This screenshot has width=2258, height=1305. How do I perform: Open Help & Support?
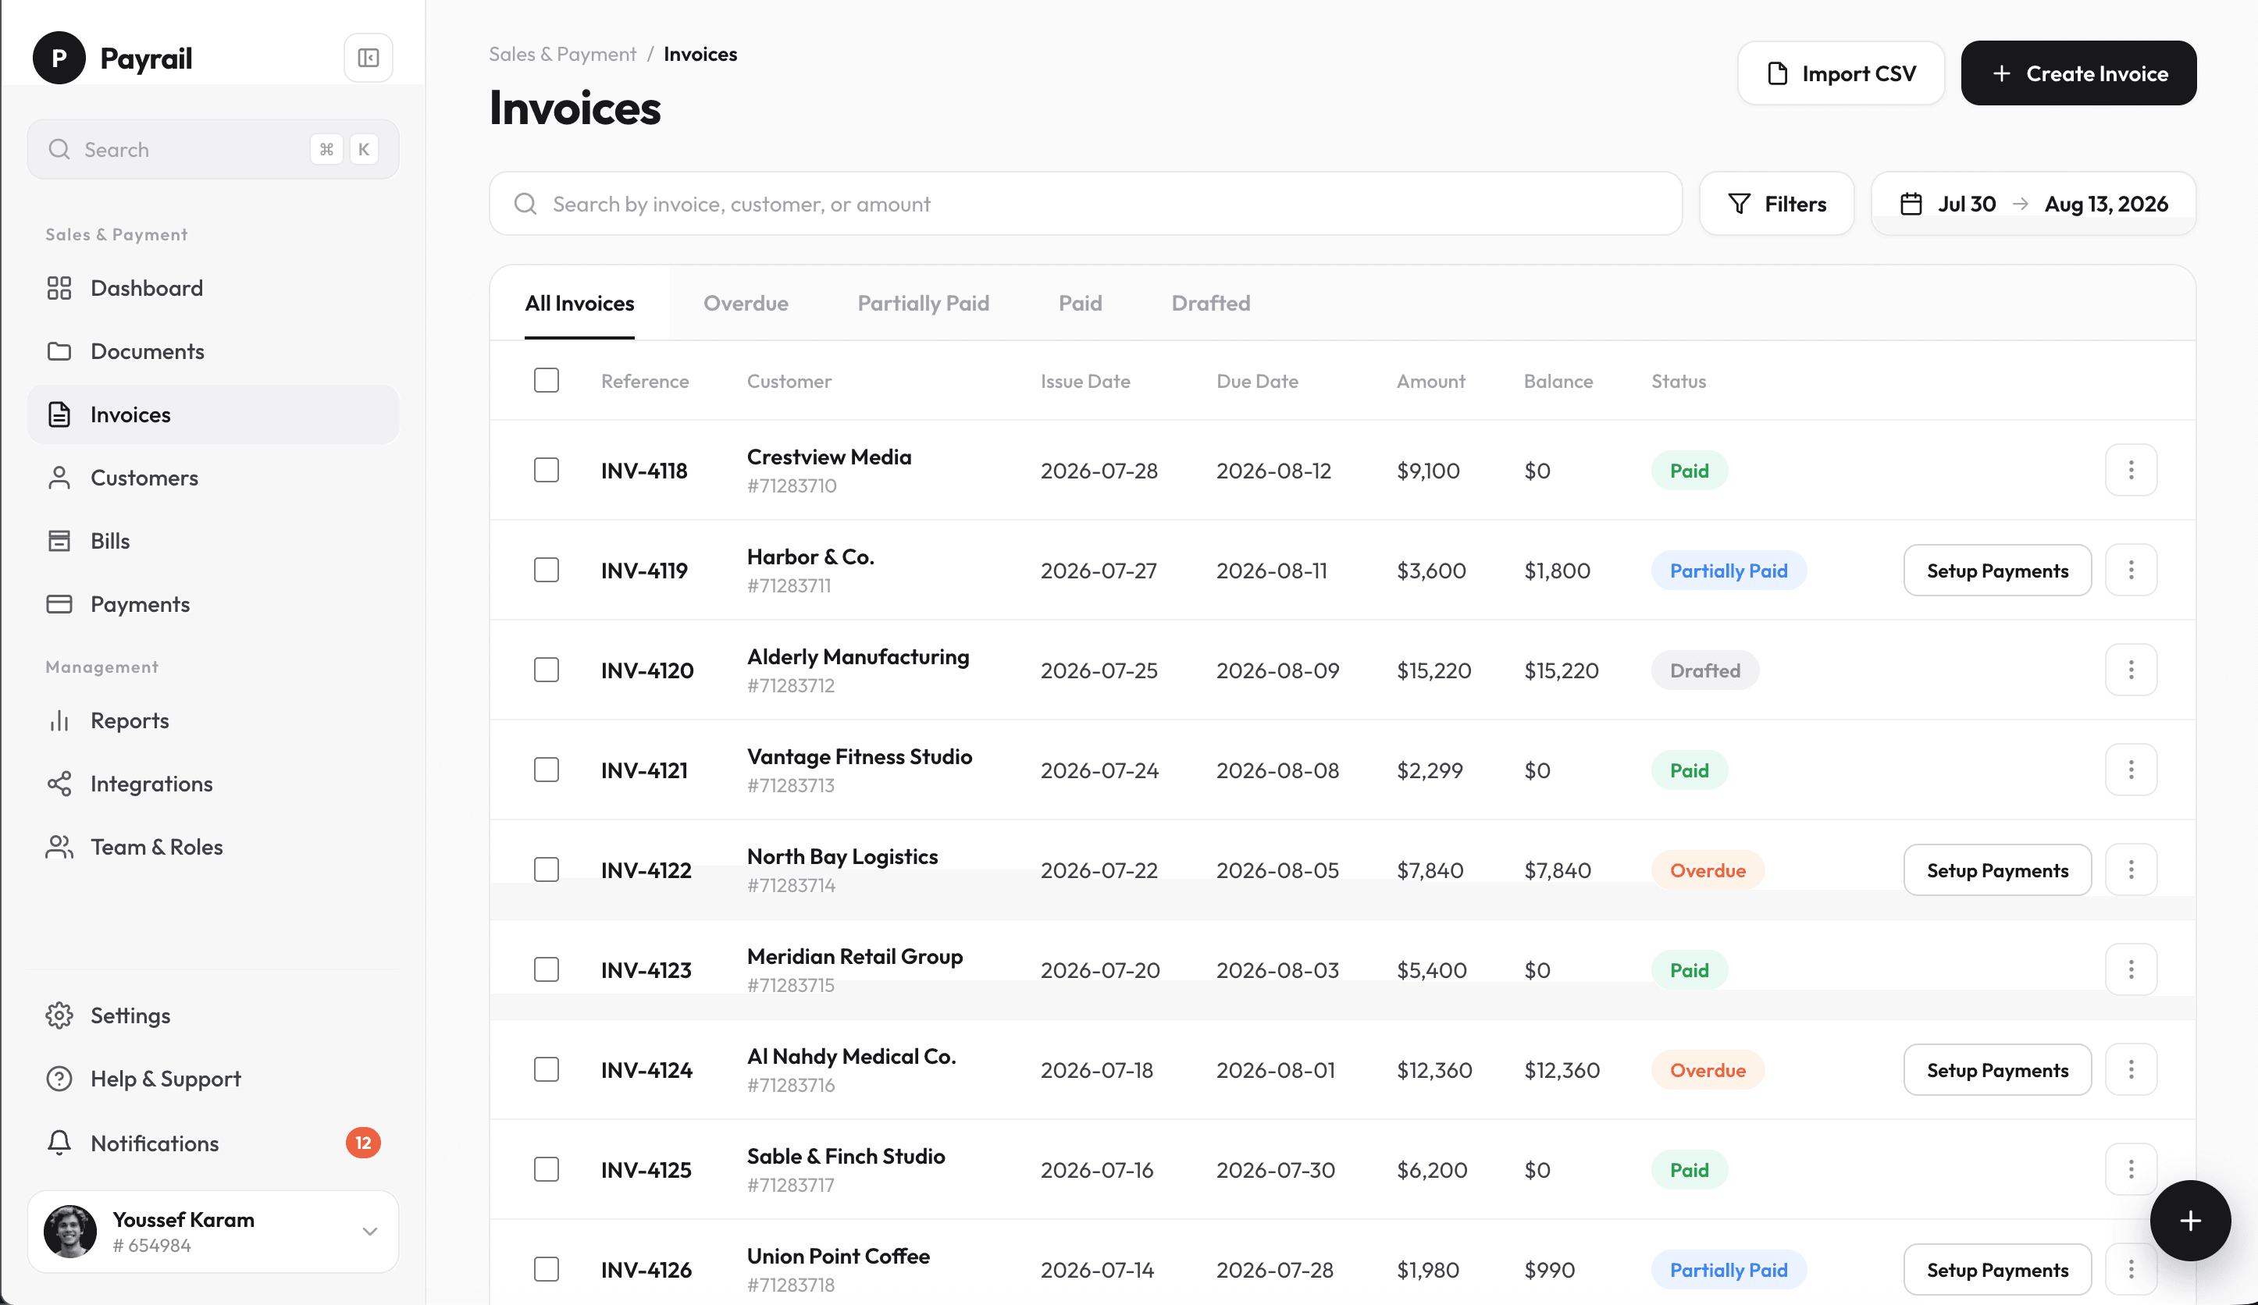(x=213, y=1079)
